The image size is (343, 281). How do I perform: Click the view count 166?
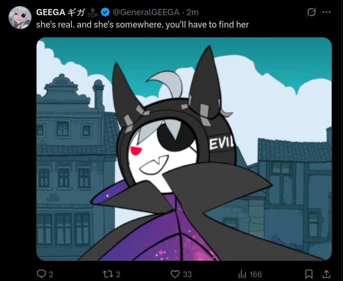pos(255,274)
